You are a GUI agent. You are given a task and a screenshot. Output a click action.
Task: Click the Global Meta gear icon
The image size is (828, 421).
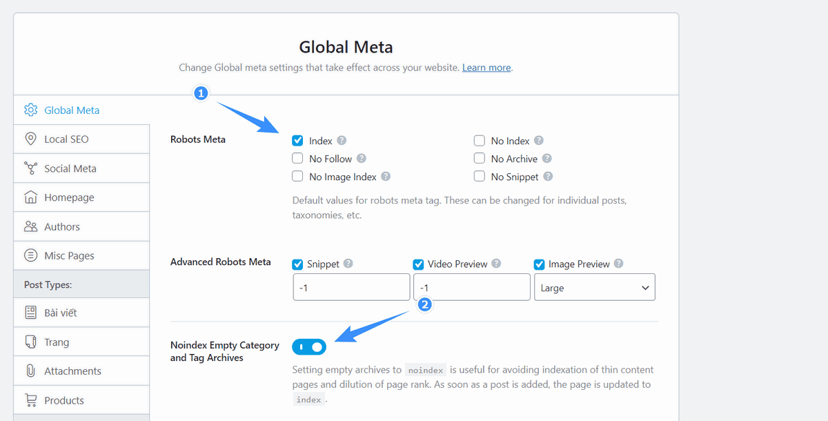tap(30, 110)
